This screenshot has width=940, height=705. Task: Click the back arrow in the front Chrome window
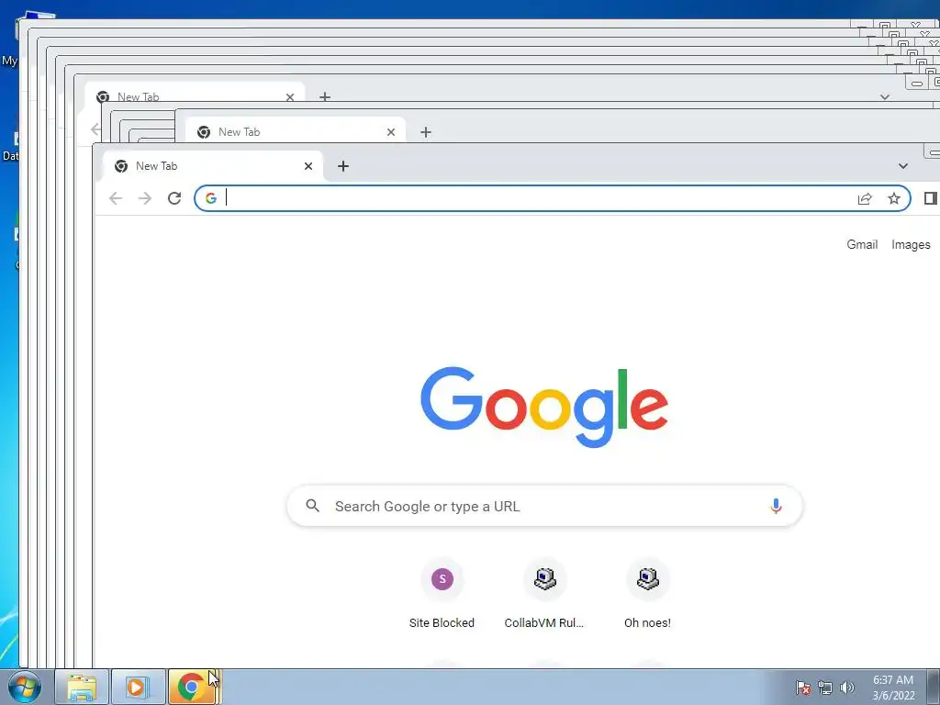[x=115, y=198]
